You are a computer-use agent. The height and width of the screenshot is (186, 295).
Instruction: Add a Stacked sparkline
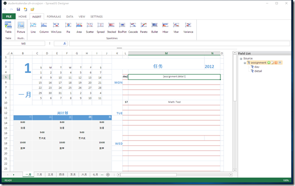(111, 28)
